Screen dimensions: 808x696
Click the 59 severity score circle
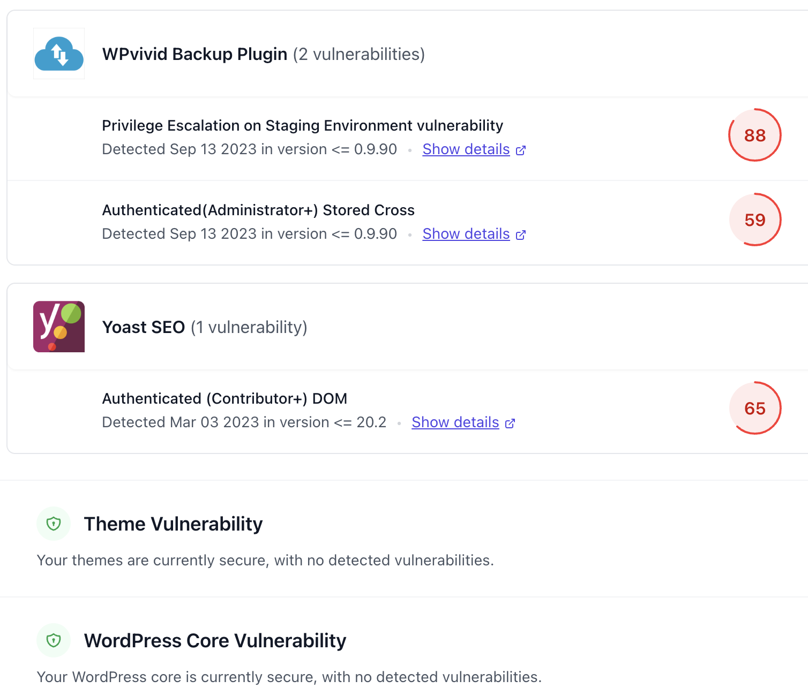coord(754,220)
